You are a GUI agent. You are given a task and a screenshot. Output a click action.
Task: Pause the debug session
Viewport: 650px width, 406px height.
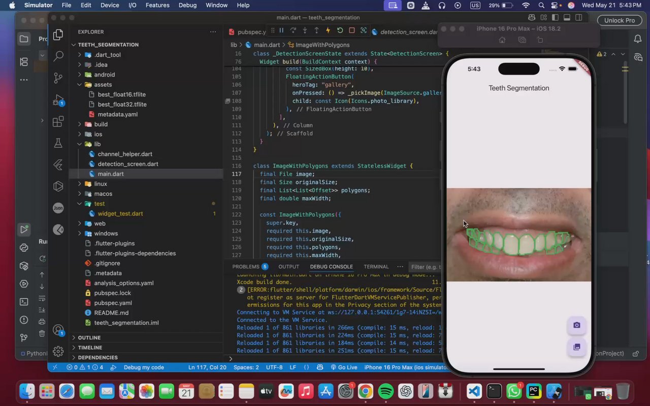pyautogui.click(x=281, y=30)
